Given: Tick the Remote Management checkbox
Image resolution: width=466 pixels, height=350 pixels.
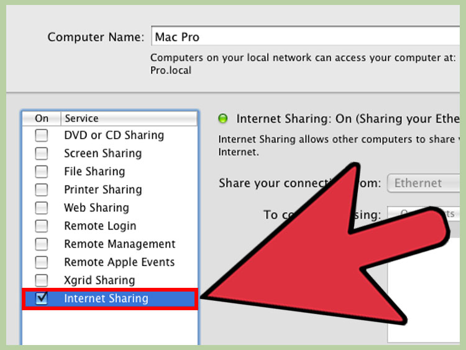Looking at the screenshot, I should (41, 244).
